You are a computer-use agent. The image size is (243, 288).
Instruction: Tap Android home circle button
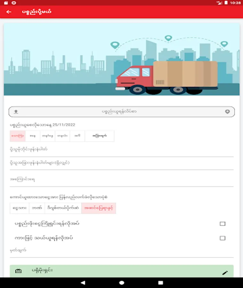click(x=122, y=283)
